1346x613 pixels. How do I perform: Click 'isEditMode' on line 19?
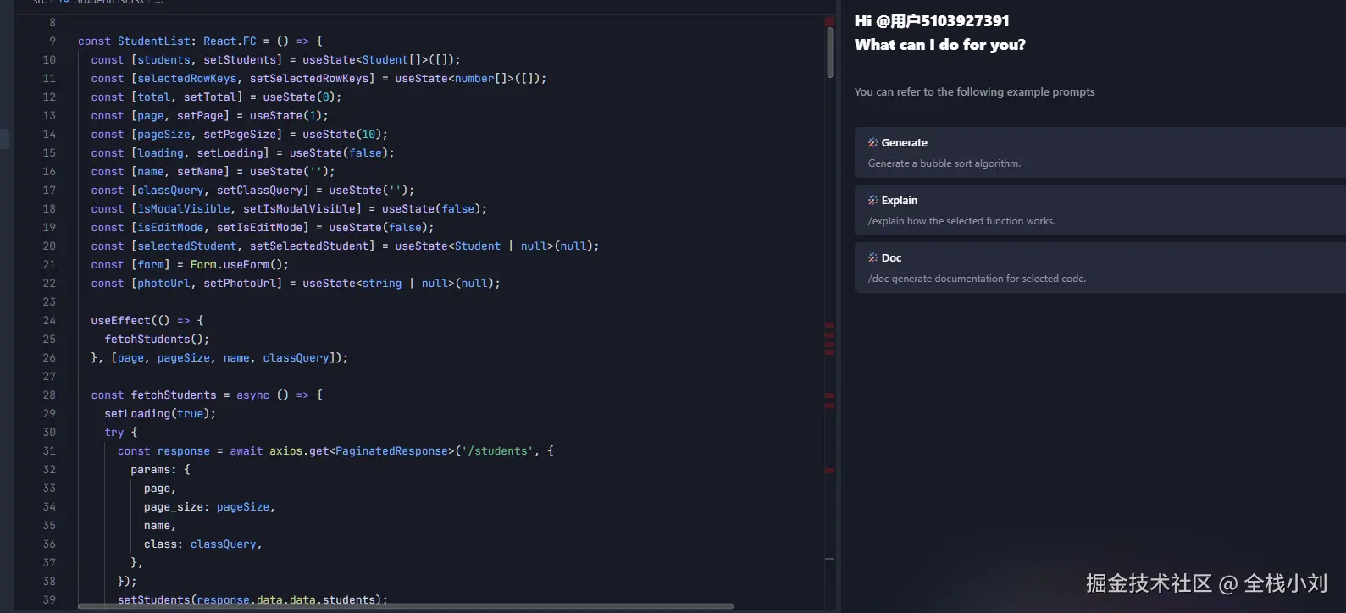coord(170,227)
